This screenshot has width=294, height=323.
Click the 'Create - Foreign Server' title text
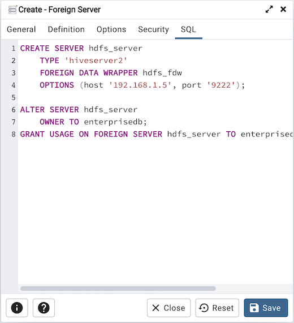coord(59,10)
